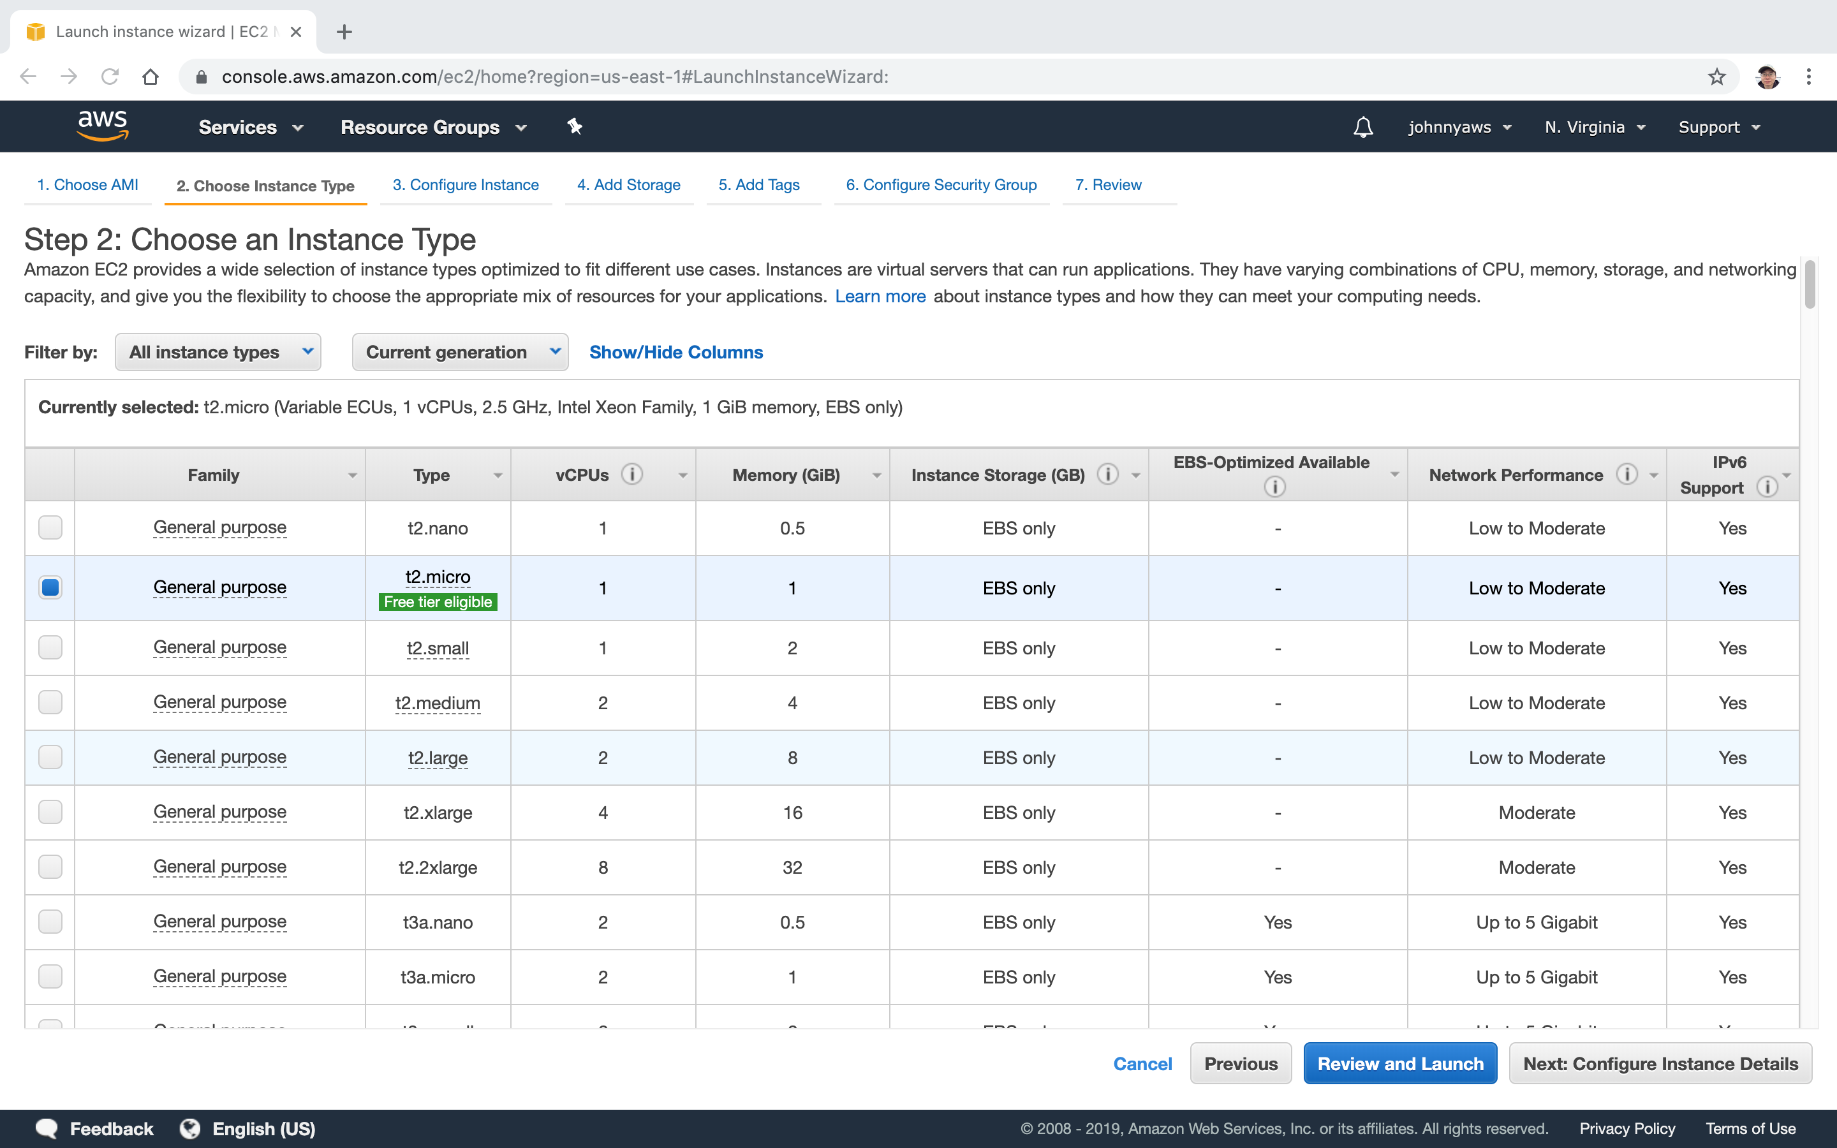Open the Support dropdown menu

point(1720,127)
